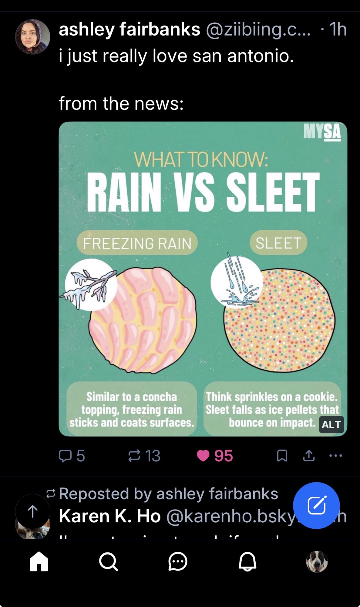The height and width of the screenshot is (607, 360).
Task: Open the Search tab
Action: 108,561
